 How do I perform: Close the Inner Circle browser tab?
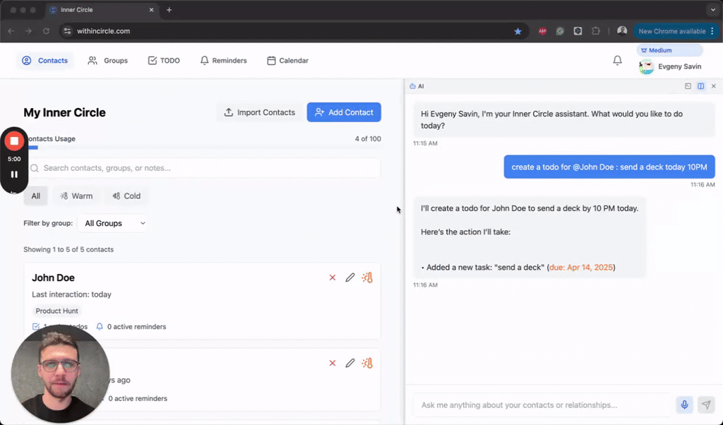[151, 10]
